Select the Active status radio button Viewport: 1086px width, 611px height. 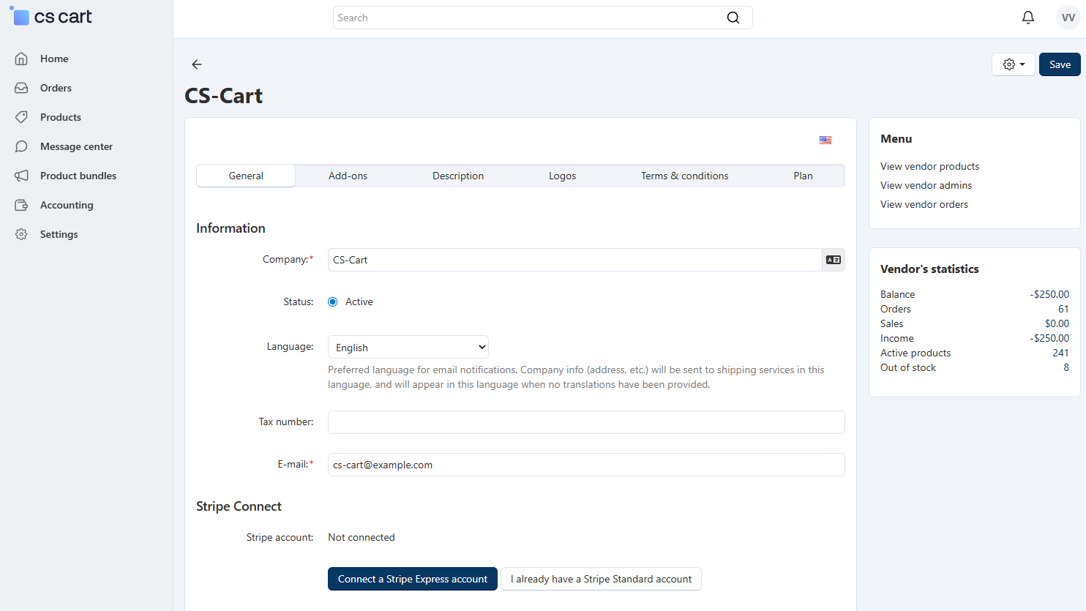tap(333, 301)
